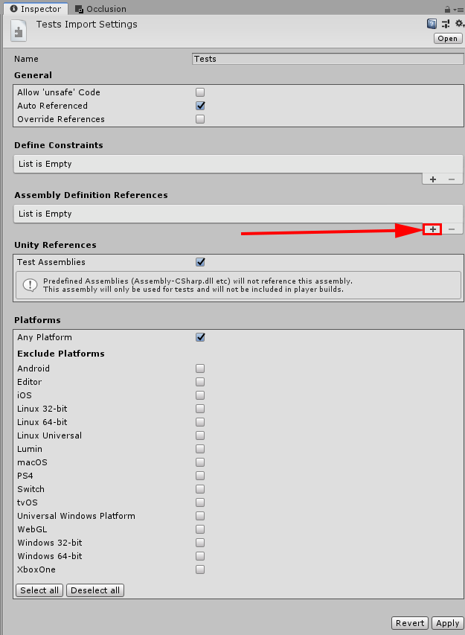Screen dimensions: 465x635
Task: Click the assembly definition asset icon
Action: pyautogui.click(x=19, y=31)
